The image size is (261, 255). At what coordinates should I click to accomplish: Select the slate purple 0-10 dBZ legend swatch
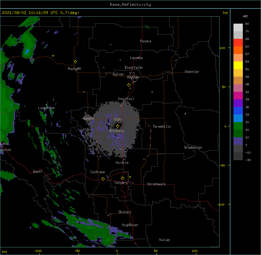(238, 141)
